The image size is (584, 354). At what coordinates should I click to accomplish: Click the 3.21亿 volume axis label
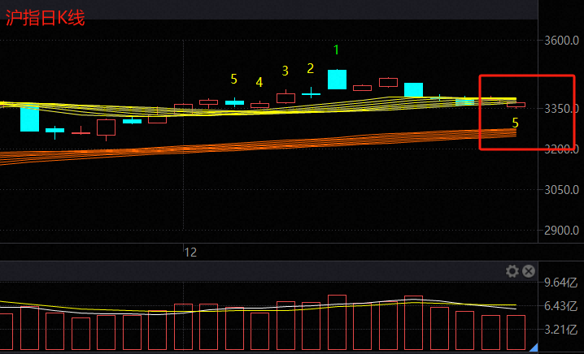click(560, 330)
